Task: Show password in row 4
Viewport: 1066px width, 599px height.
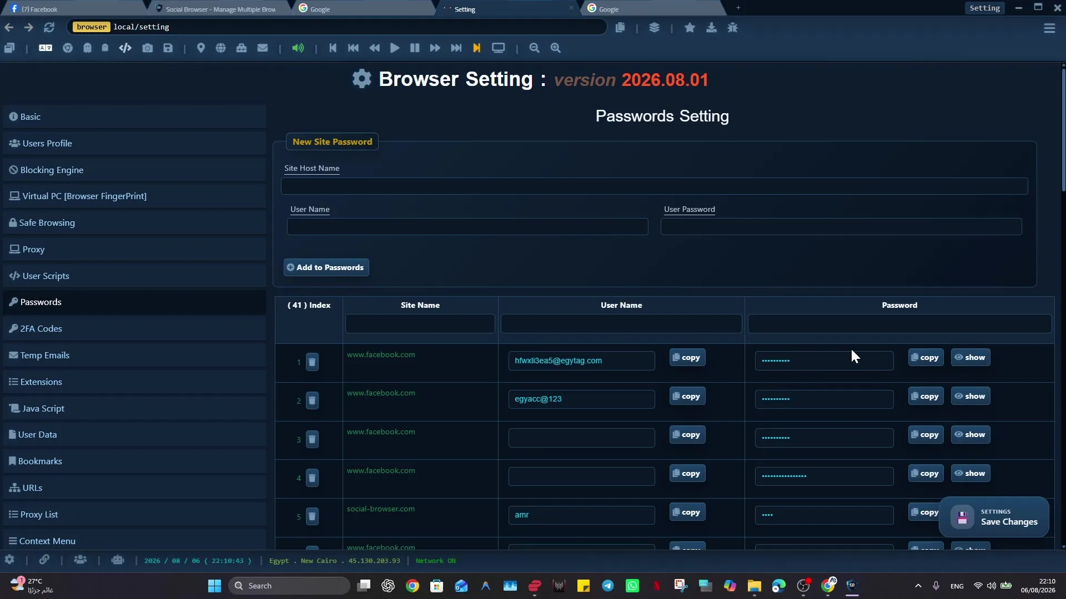Action: click(971, 473)
